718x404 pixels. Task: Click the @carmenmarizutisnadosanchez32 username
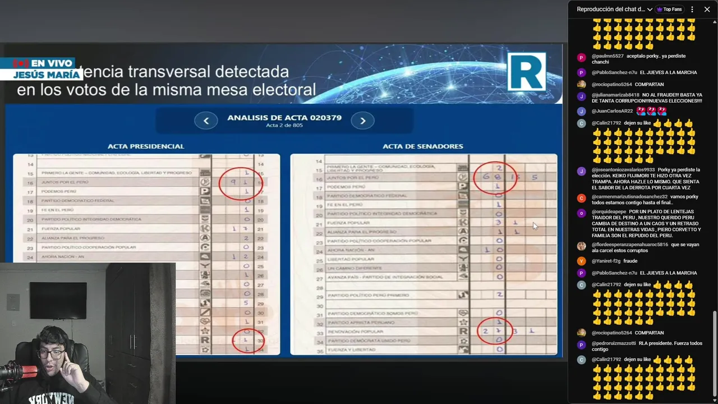tap(629, 196)
